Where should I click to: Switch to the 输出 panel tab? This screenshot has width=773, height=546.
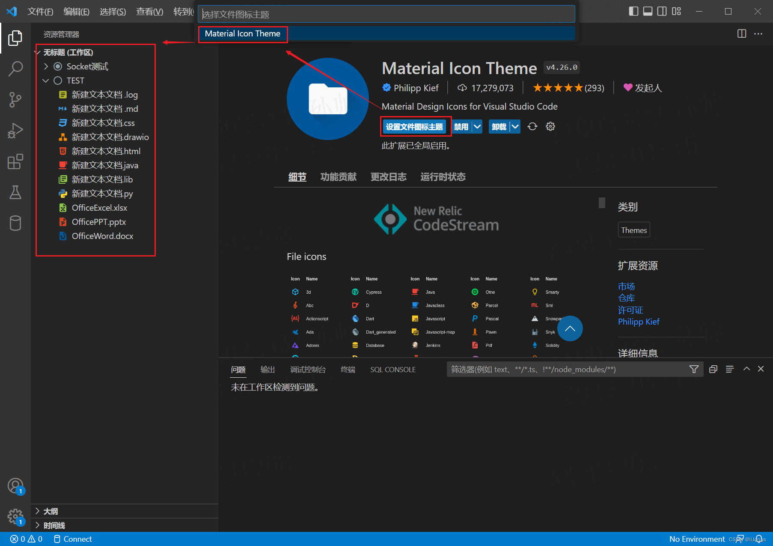(268, 369)
